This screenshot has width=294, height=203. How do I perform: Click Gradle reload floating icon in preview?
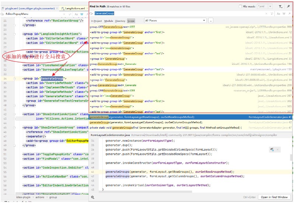(x=272, y=149)
